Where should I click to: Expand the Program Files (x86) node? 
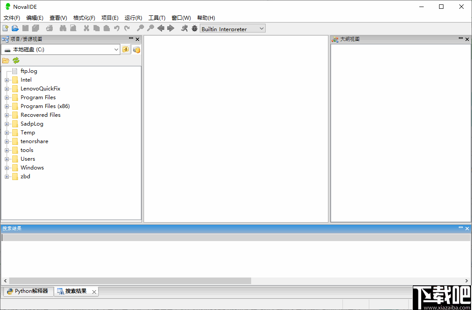7,106
